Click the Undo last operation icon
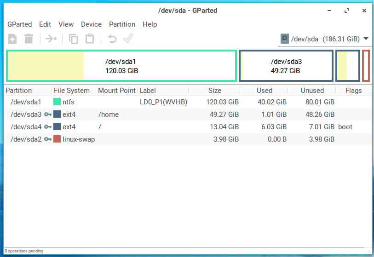This screenshot has width=374, height=257. pyautogui.click(x=112, y=39)
